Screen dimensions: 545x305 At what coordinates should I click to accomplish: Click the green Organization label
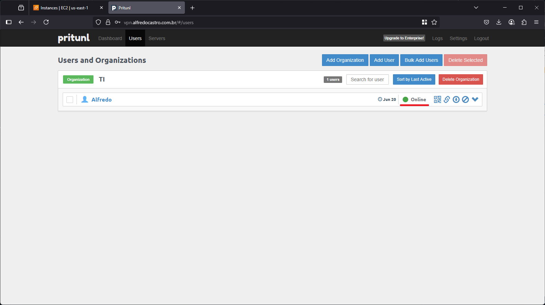click(78, 79)
